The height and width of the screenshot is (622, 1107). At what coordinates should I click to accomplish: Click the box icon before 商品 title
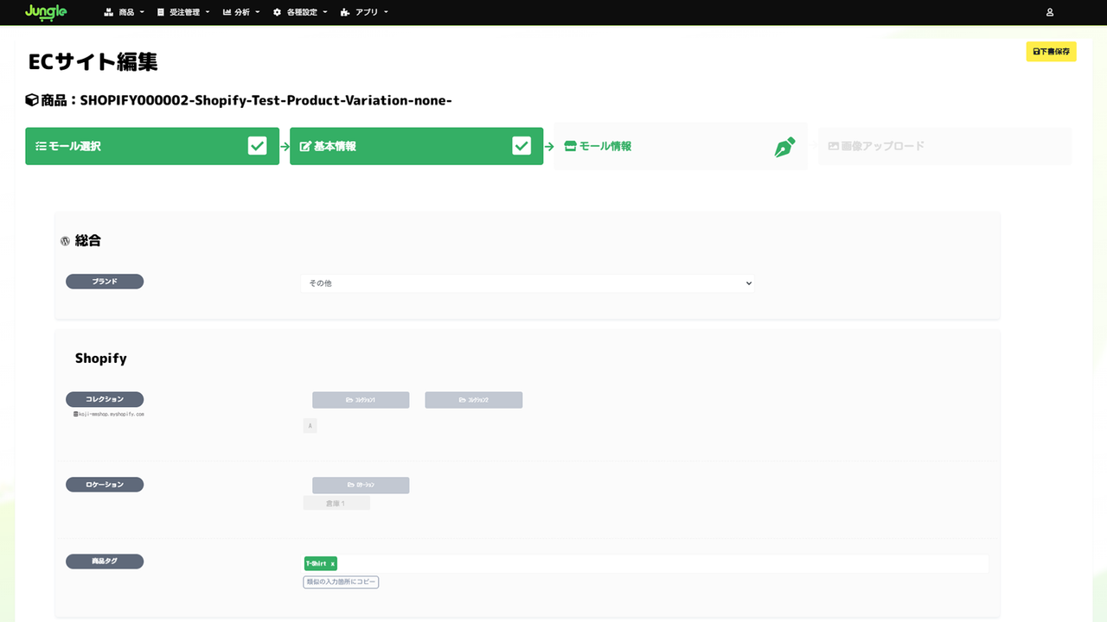click(x=32, y=100)
